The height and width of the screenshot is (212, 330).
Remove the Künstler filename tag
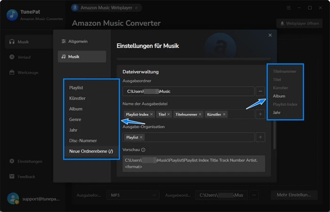pos(224,114)
